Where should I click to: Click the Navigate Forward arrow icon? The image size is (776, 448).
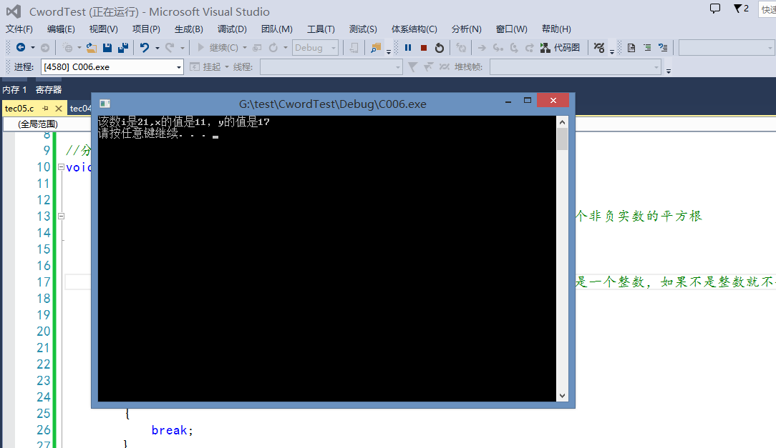click(x=44, y=47)
